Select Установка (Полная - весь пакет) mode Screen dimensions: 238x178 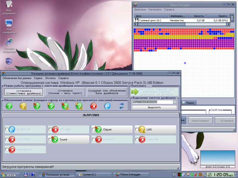tap(65, 92)
